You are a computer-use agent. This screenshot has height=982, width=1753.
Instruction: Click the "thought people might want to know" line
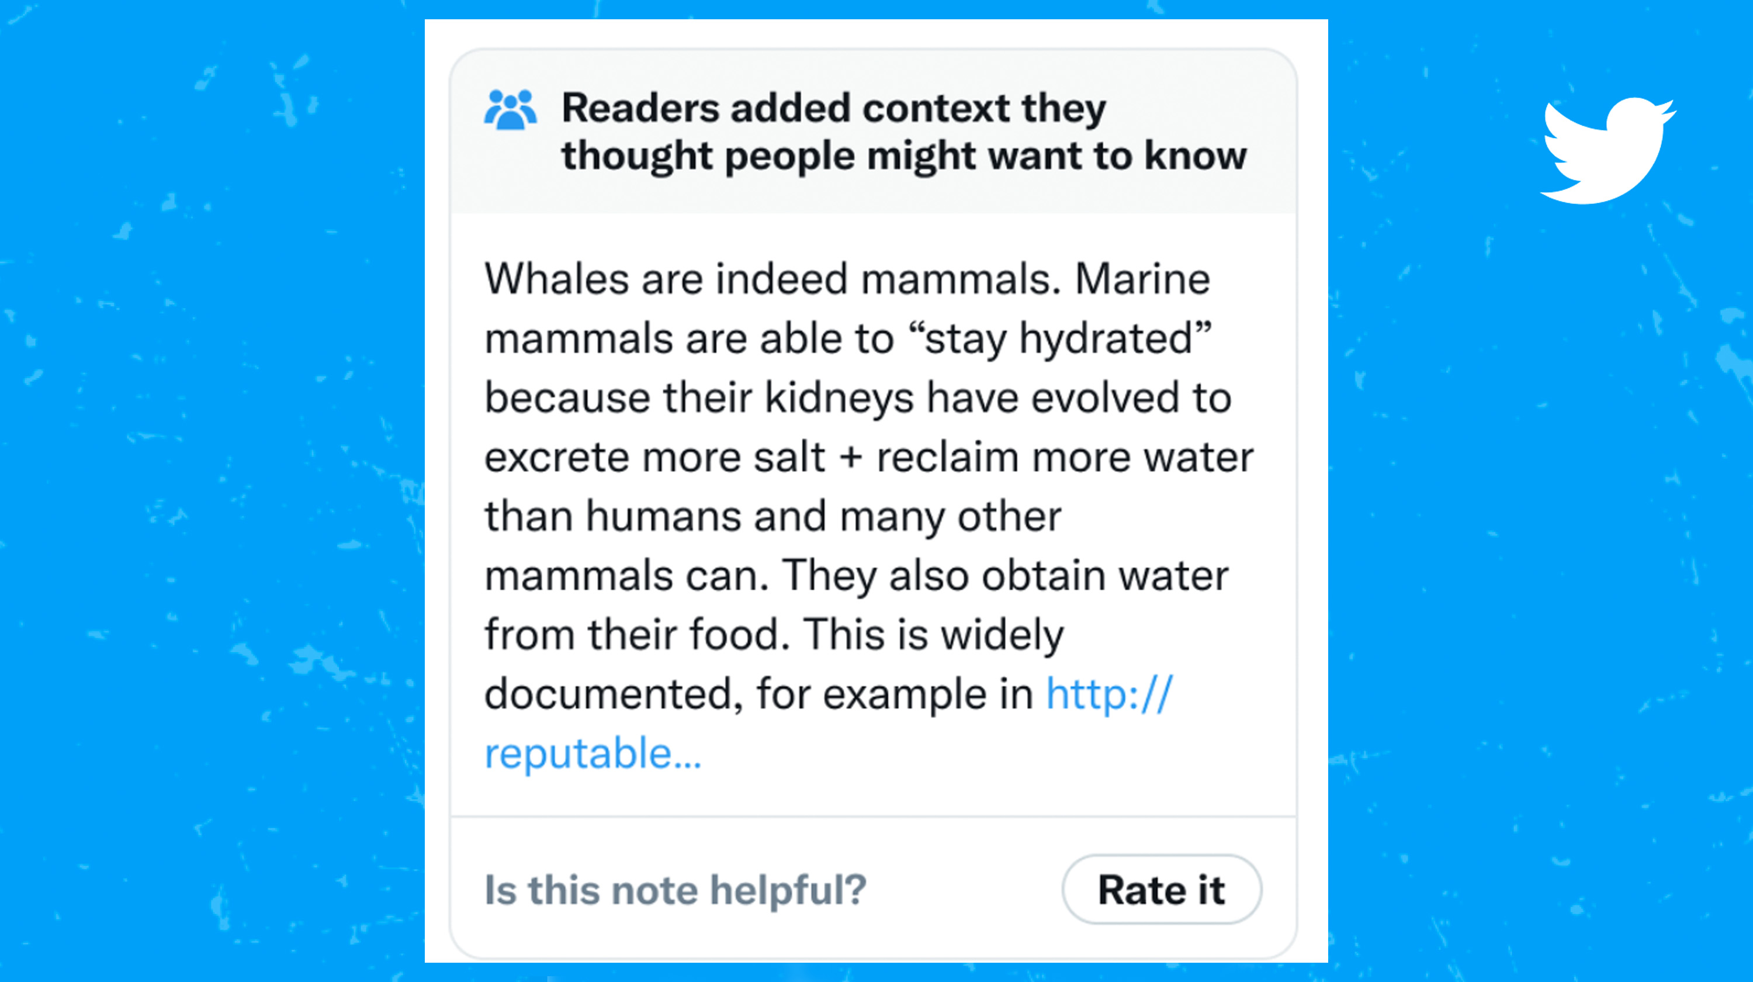[904, 156]
